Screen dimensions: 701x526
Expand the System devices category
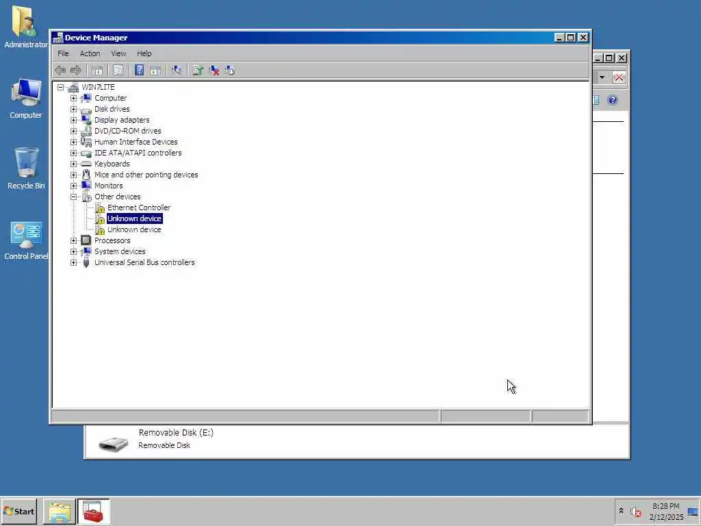click(x=73, y=251)
